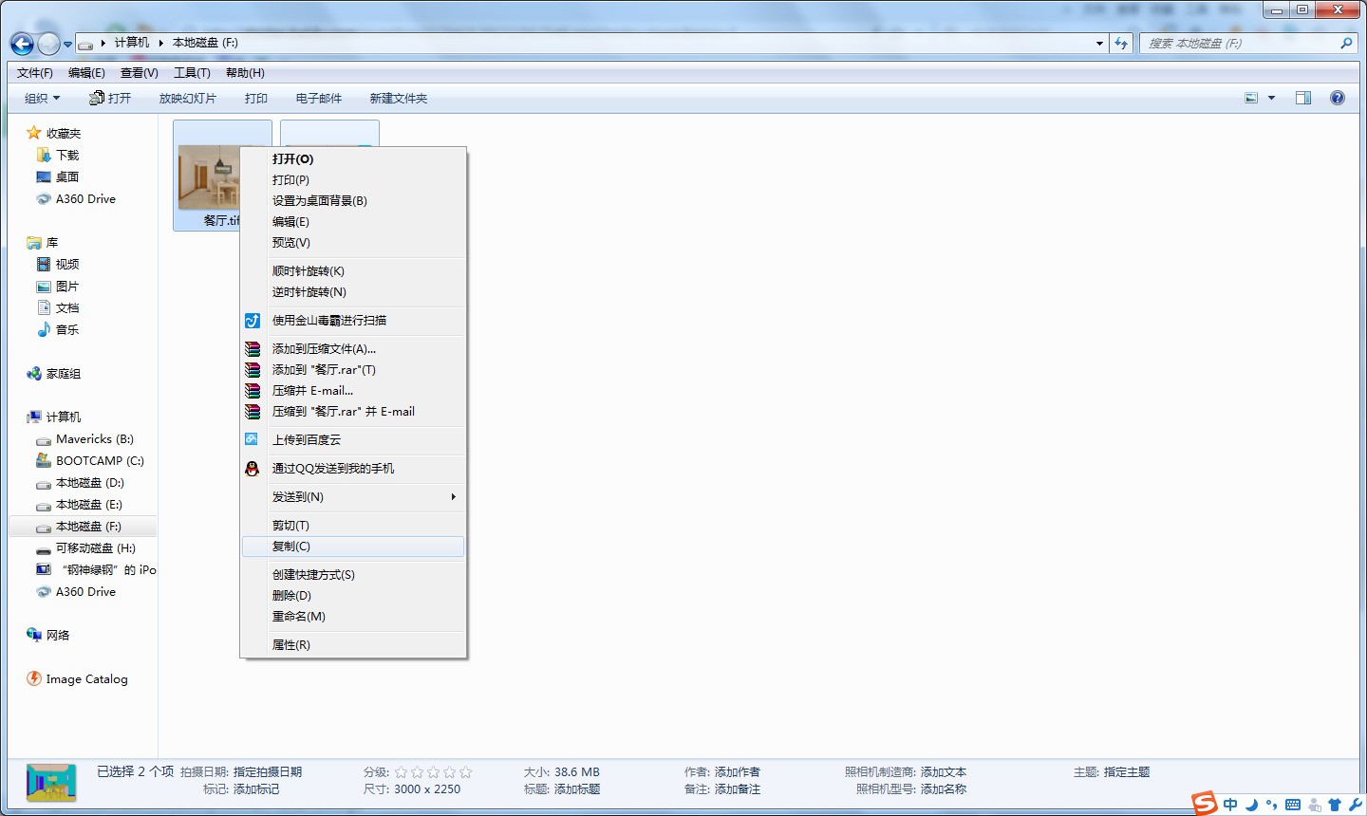Click the QQ penguin icon in the context menu
1367x816 pixels.
pos(253,469)
